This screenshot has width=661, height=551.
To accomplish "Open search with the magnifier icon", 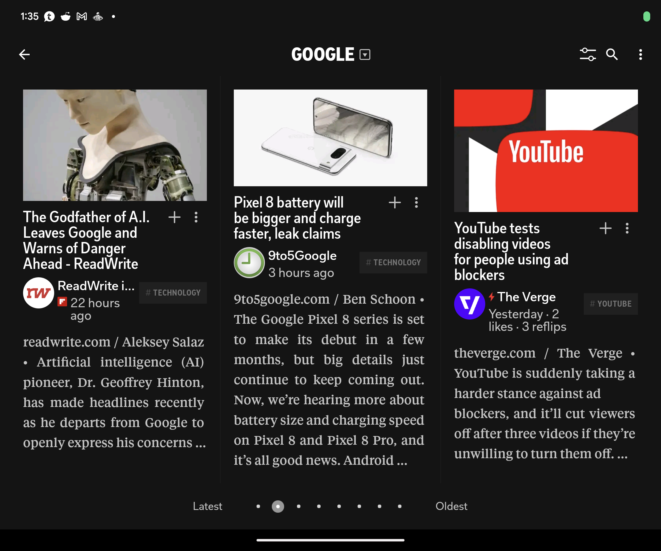I will click(612, 55).
